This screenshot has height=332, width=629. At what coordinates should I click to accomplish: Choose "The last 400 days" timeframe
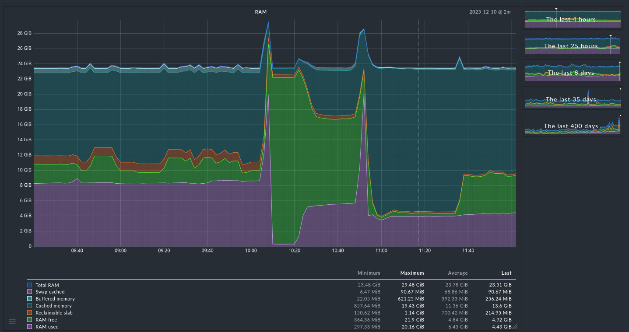(x=573, y=125)
